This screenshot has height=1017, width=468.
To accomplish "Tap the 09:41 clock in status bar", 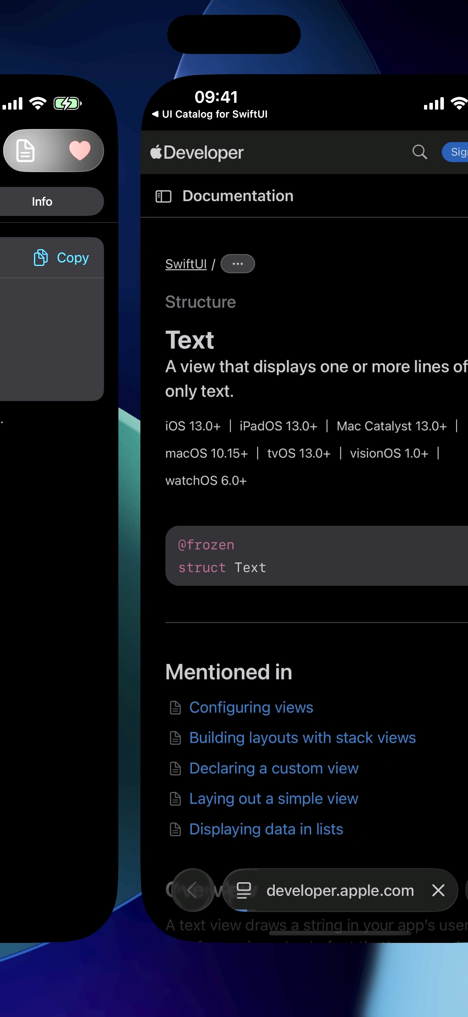I will [x=216, y=97].
